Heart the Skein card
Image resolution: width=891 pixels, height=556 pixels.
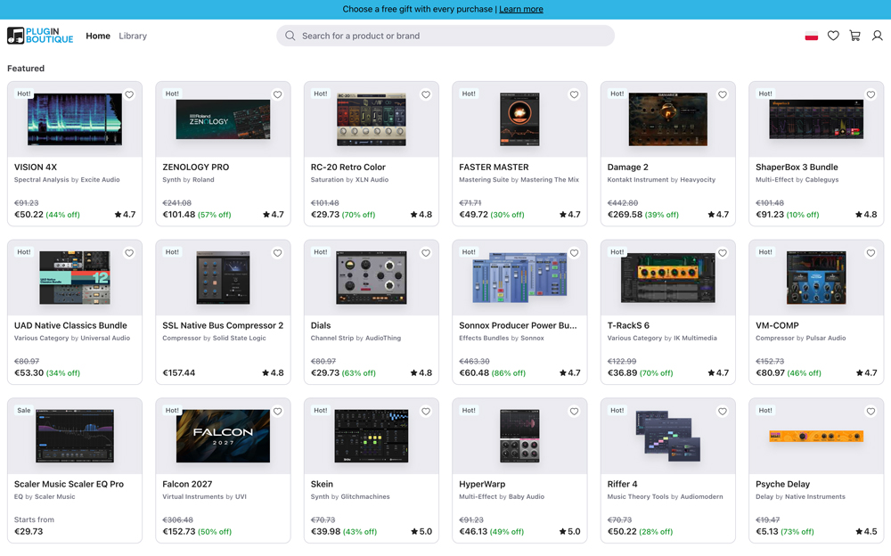tap(426, 411)
